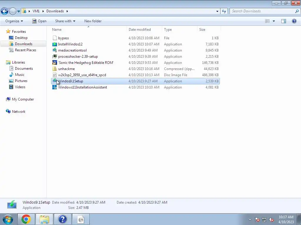
Task: Open the Windows Start button
Action: [8, 219]
